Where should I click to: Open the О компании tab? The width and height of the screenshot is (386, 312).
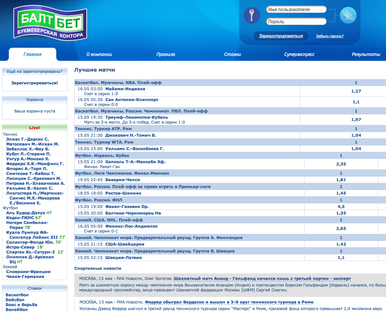[99, 54]
